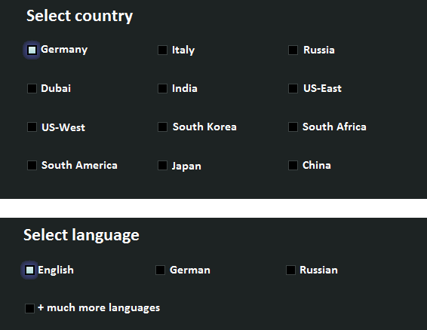The width and height of the screenshot is (427, 330).
Task: Select the German language checkbox
Action: coord(160,270)
